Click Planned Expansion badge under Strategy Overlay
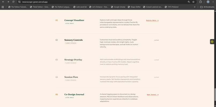The image size is (216, 107). 71,63
